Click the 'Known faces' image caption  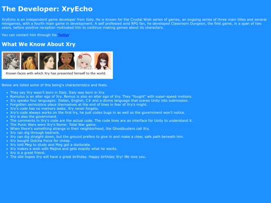56,73
